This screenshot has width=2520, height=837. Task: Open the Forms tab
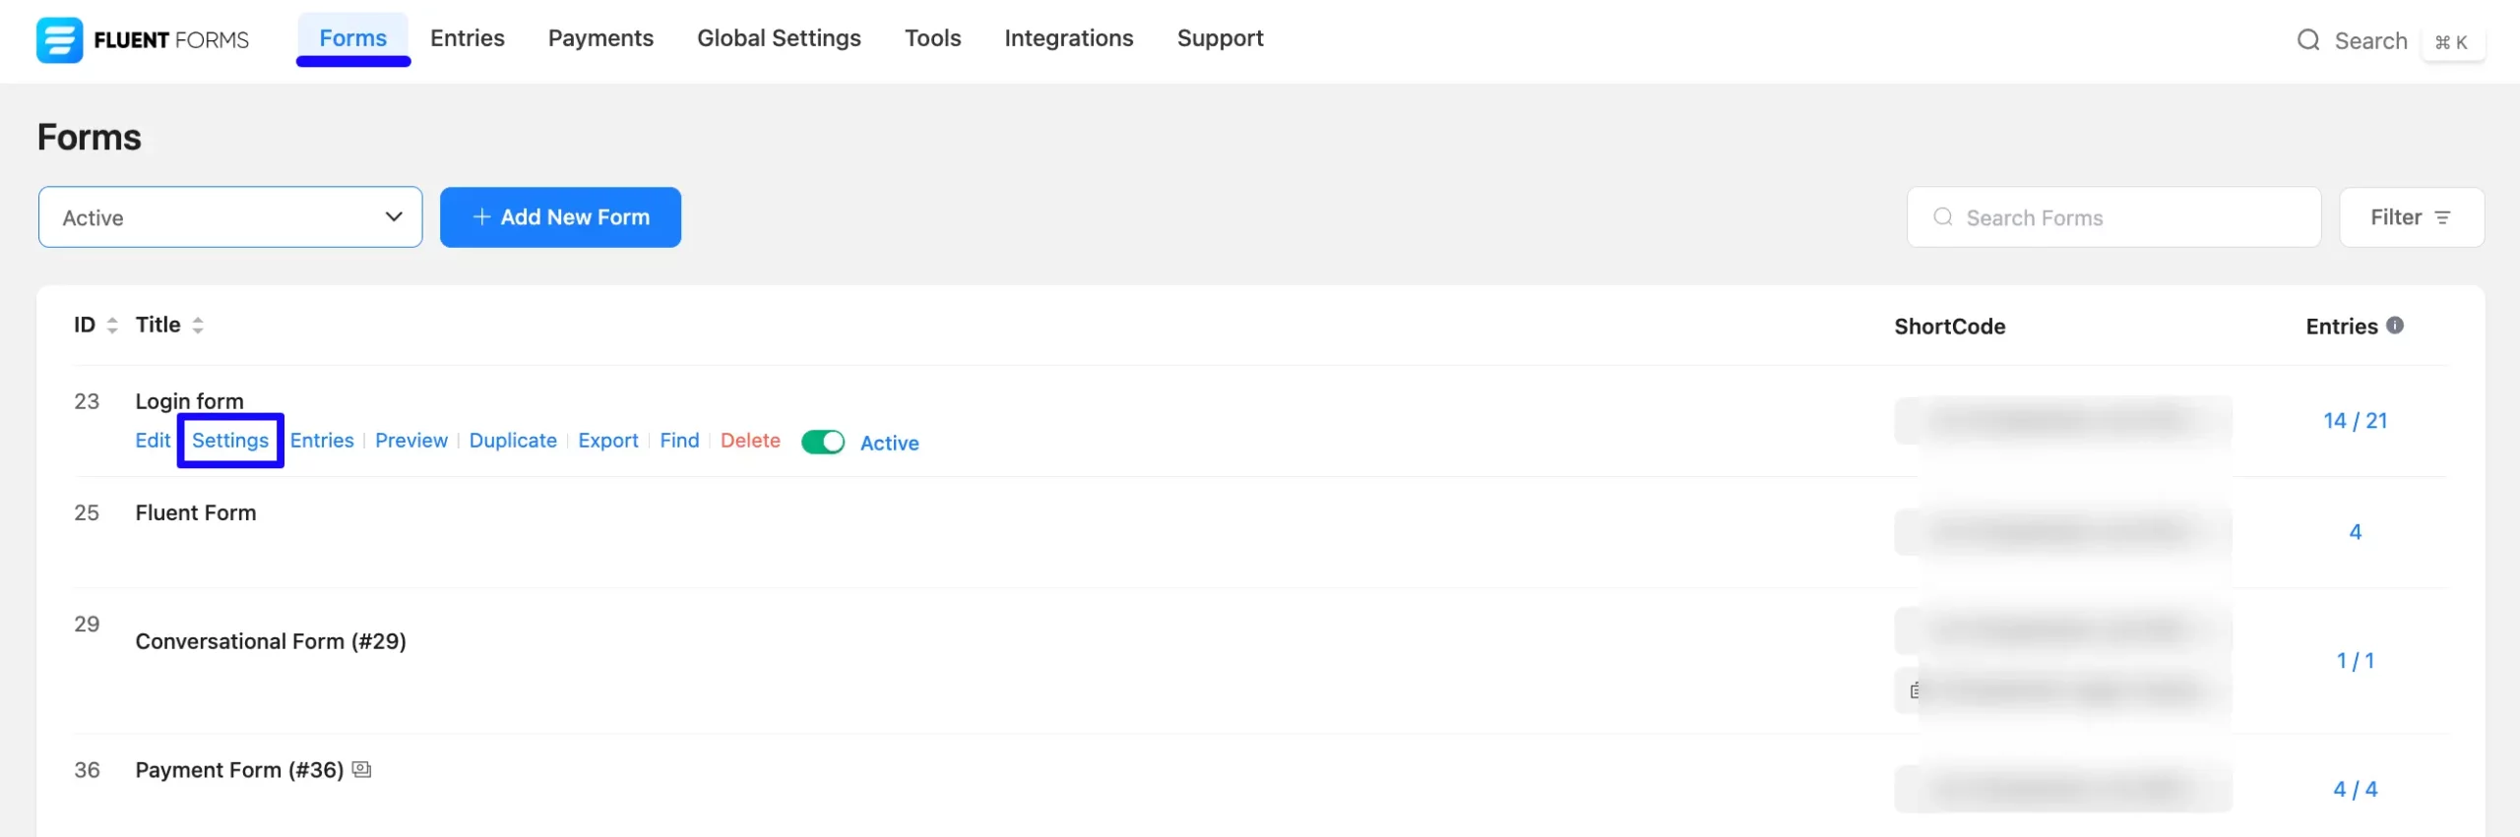tap(353, 38)
